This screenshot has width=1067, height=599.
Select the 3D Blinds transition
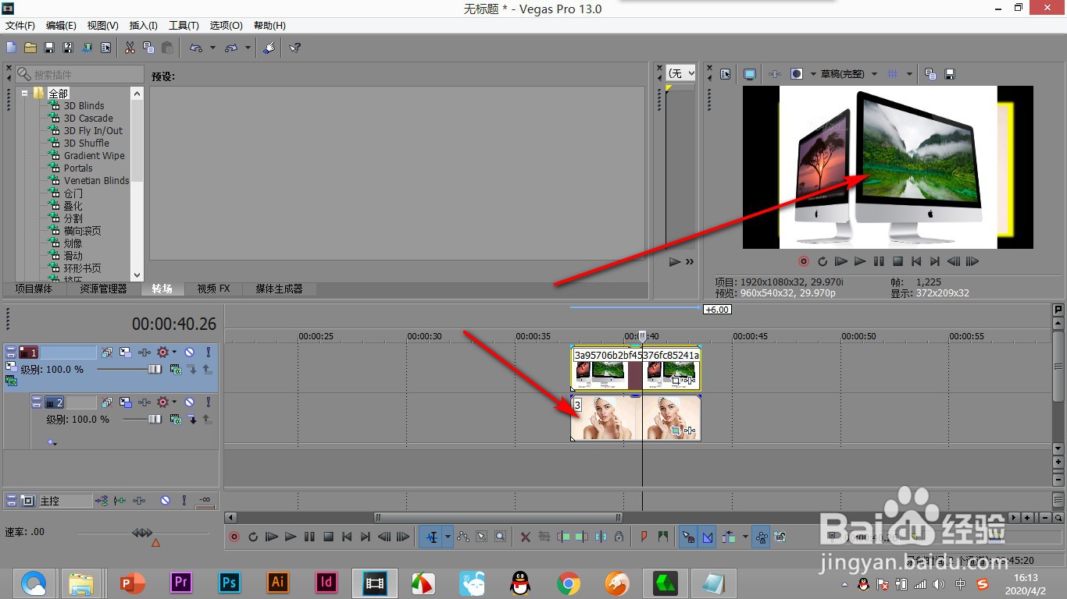pyautogui.click(x=84, y=105)
